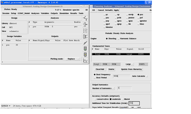Open the Simulation menu
This screenshot has width=191, height=114.
point(64,13)
